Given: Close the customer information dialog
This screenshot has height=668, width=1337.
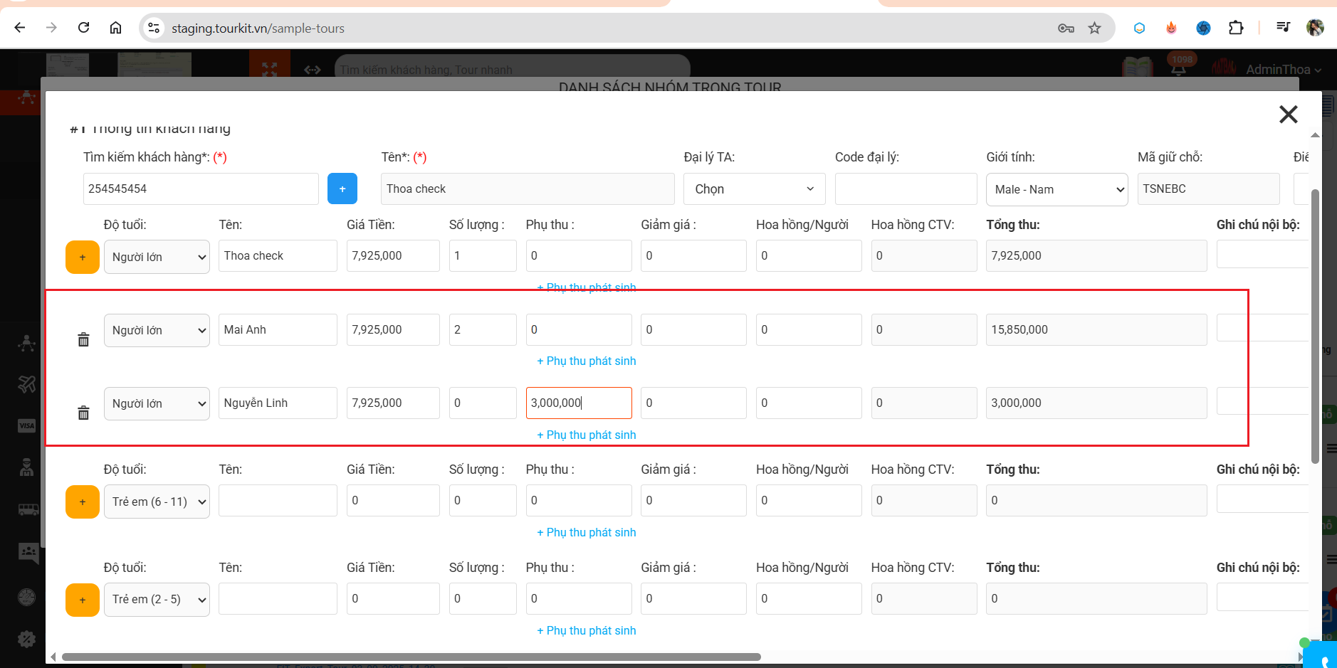Looking at the screenshot, I should (1288, 115).
